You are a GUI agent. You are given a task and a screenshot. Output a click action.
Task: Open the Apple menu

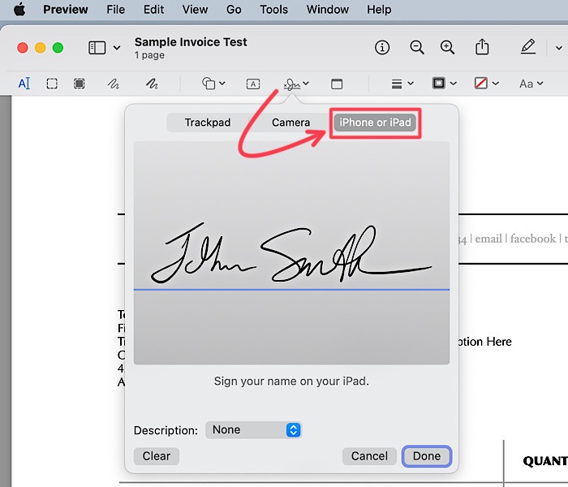[x=19, y=10]
